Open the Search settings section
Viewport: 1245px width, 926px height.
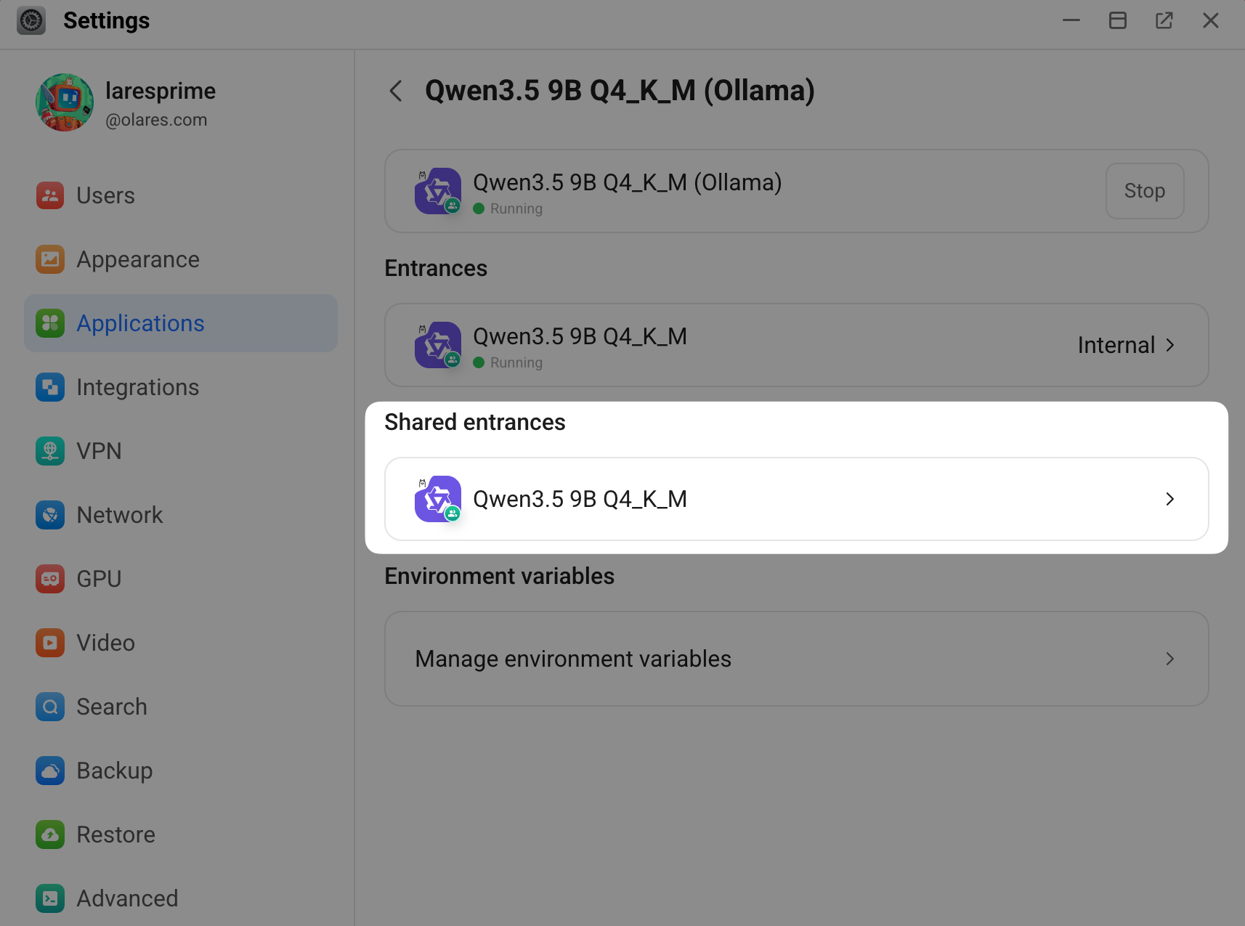click(x=49, y=707)
